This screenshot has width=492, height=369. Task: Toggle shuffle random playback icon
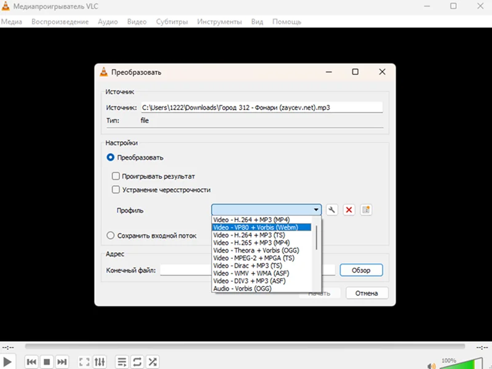pos(153,362)
